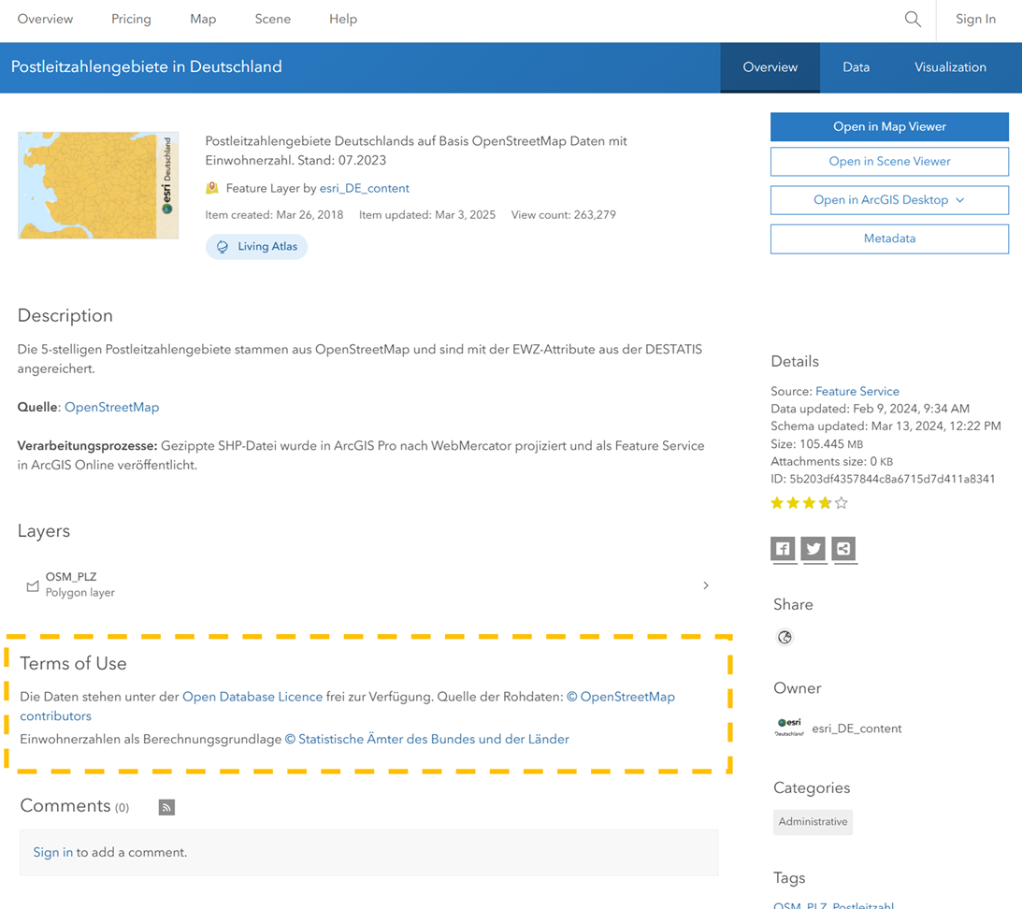1022x909 pixels.
Task: Click the OSM_PLZ tag link
Action: [x=799, y=905]
